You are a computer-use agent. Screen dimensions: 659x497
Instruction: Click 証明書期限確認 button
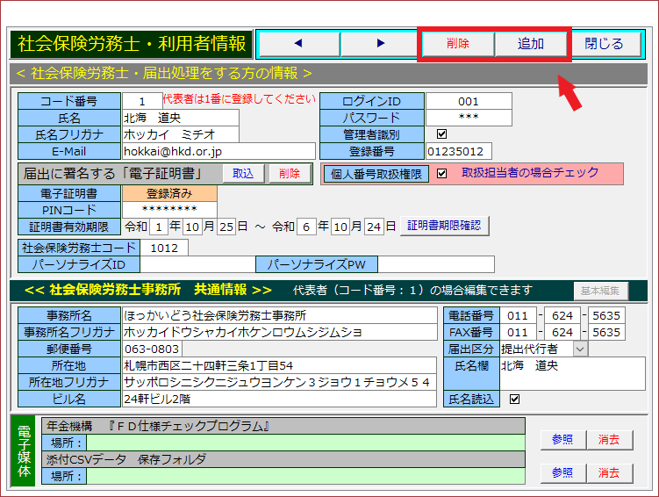click(444, 226)
